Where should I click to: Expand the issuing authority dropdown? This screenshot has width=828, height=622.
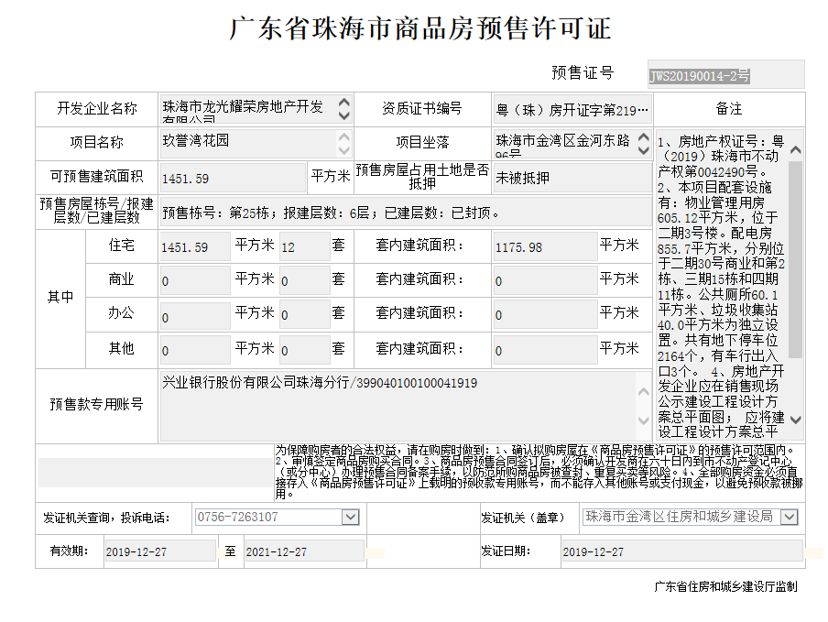pyautogui.click(x=790, y=518)
